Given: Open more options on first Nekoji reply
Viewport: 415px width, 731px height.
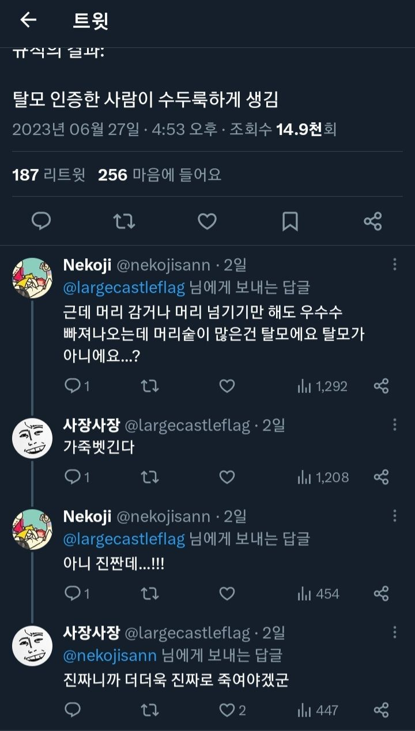Looking at the screenshot, I should 395,265.
